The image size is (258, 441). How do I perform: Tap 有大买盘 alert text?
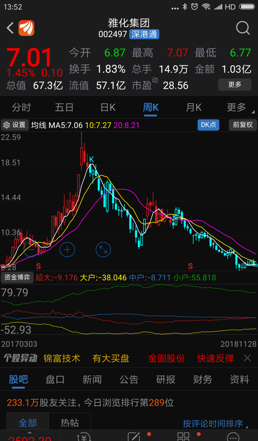pos(111,358)
